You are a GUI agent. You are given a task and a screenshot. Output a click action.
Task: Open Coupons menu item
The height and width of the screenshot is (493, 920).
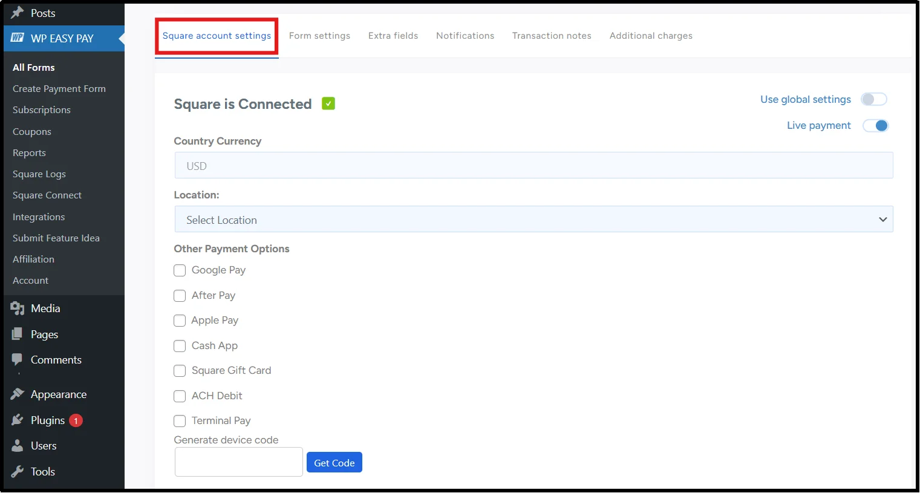pyautogui.click(x=32, y=131)
